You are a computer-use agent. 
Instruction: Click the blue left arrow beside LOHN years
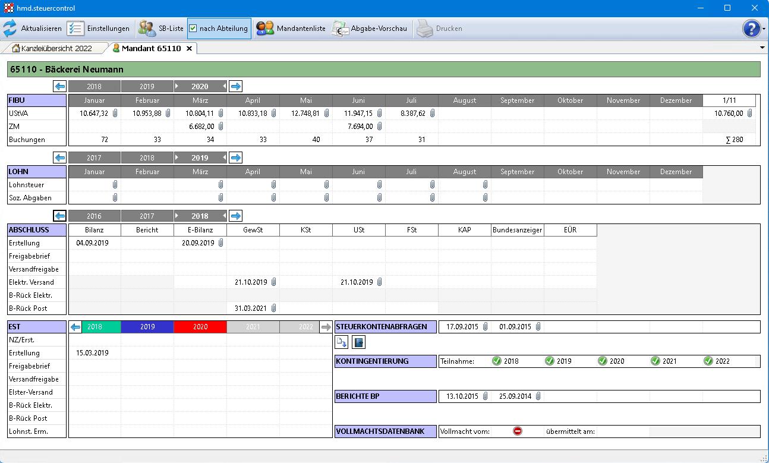tap(59, 158)
